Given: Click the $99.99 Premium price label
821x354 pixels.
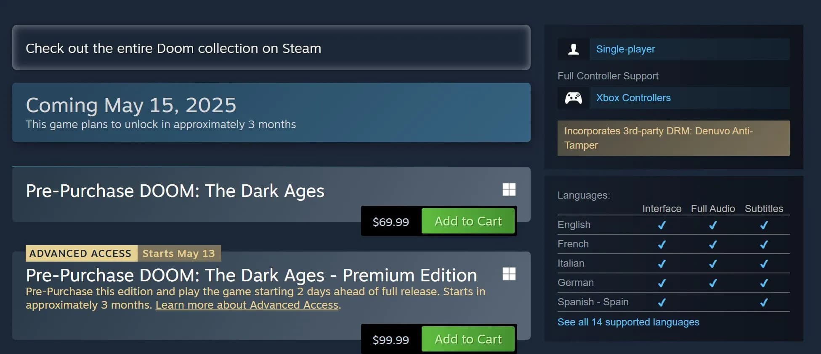Looking at the screenshot, I should 391,340.
